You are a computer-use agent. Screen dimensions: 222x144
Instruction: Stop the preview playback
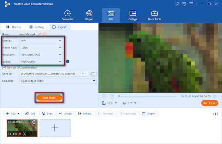click(112, 96)
